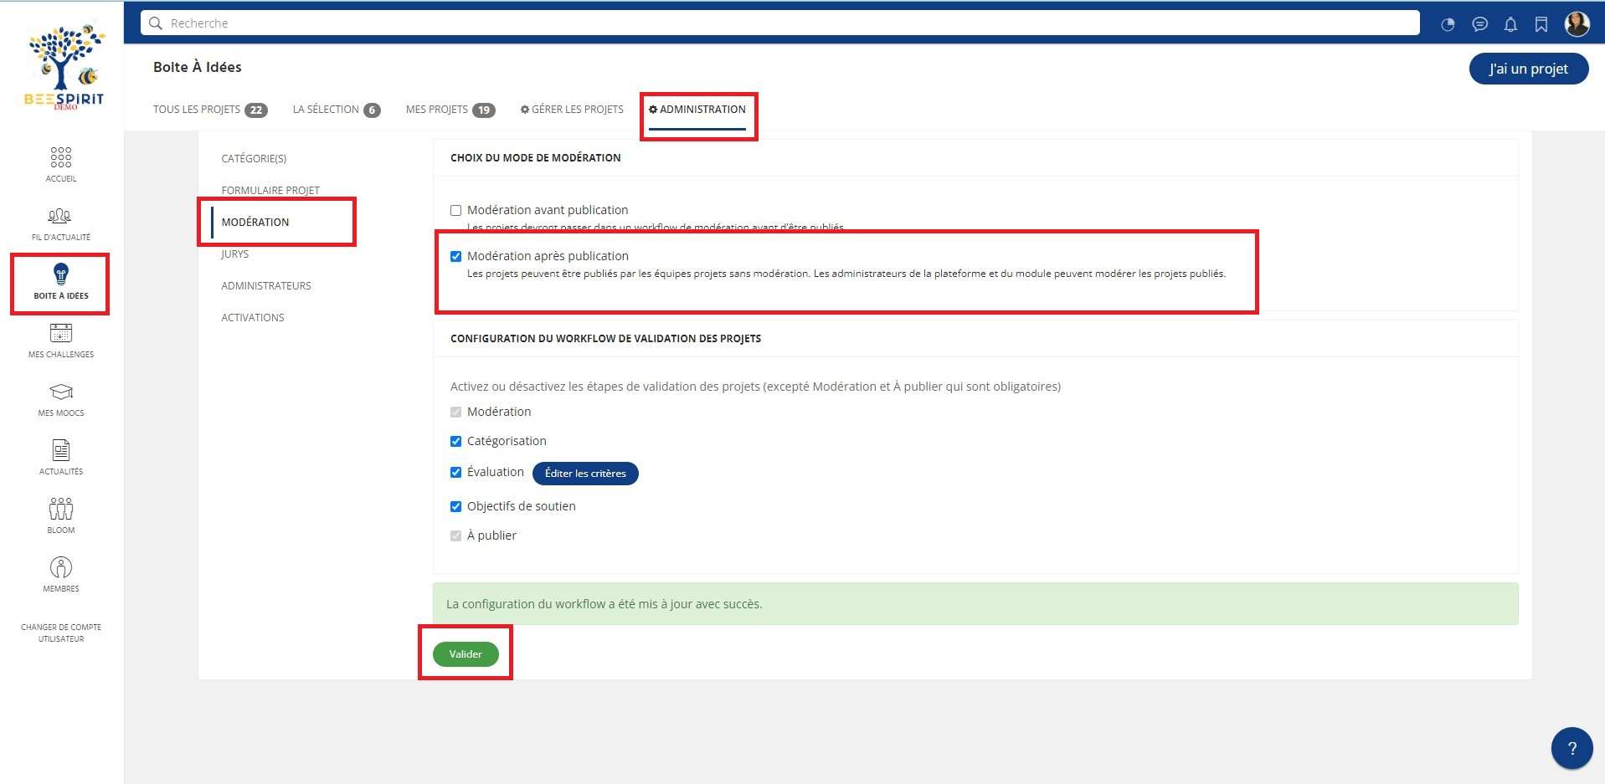Open the Membres person icon

point(61,567)
